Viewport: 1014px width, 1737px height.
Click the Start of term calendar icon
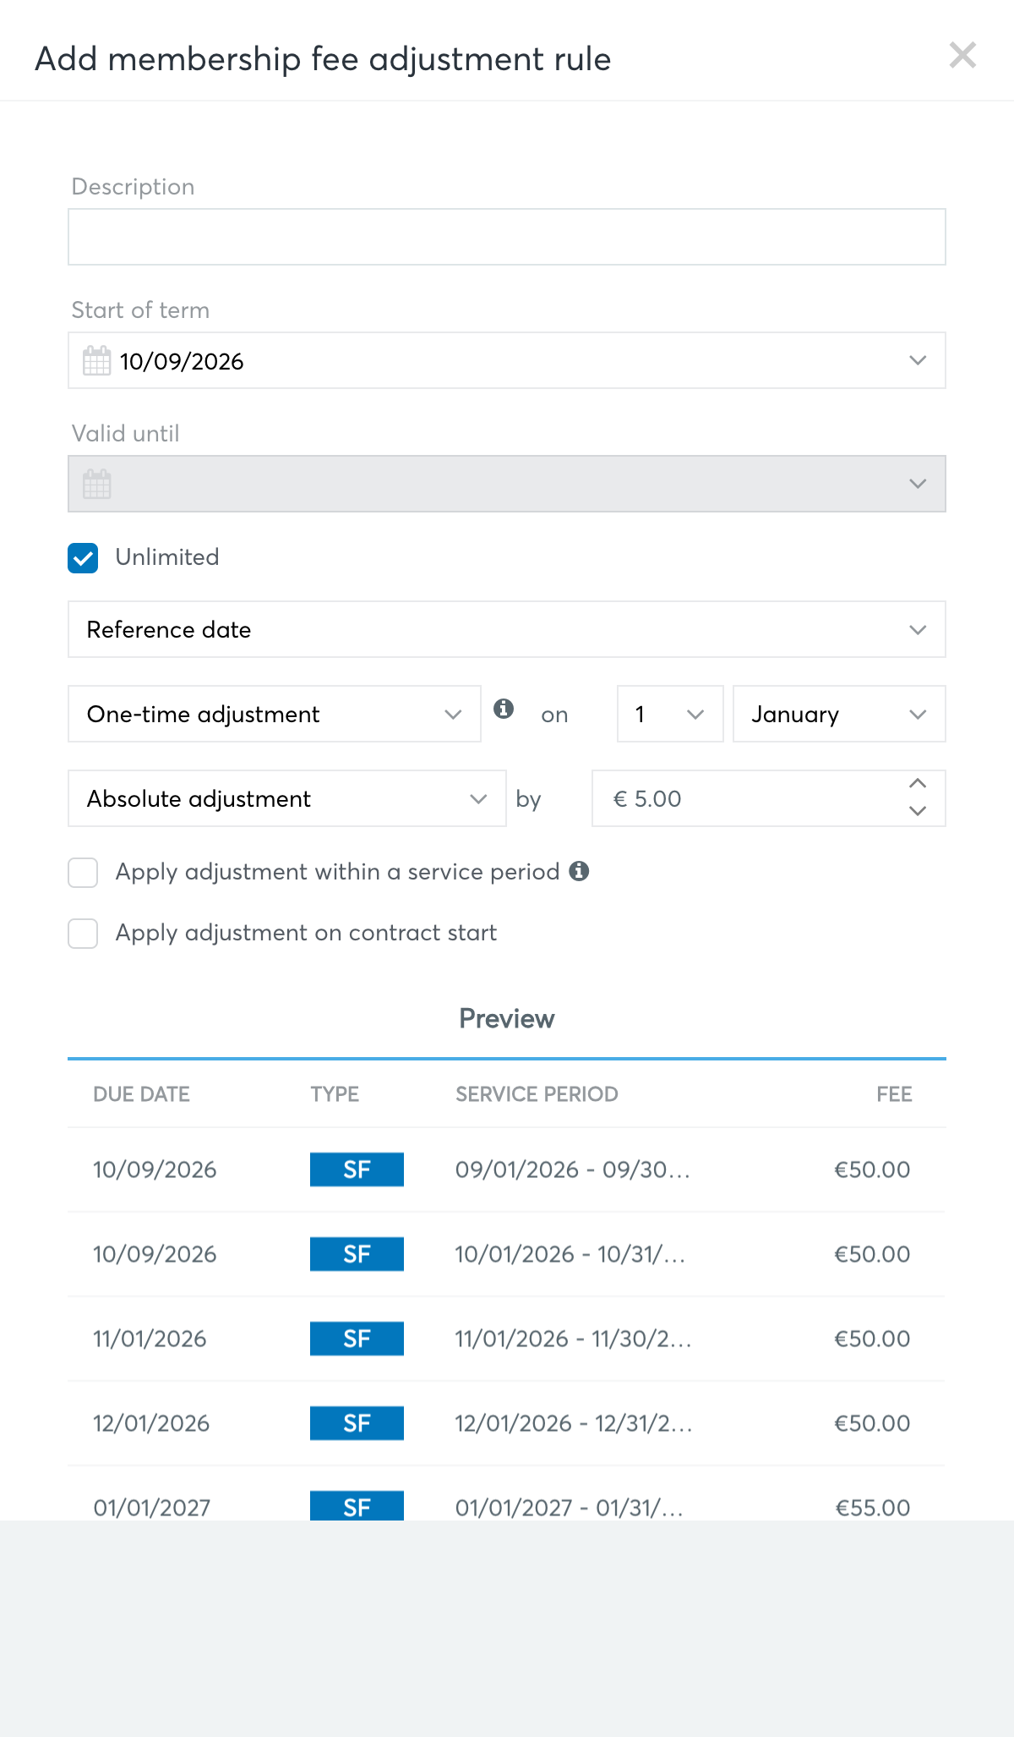(96, 361)
